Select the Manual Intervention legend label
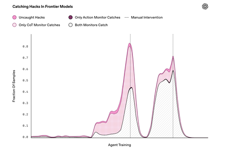The image size is (228, 149). pyautogui.click(x=147, y=17)
